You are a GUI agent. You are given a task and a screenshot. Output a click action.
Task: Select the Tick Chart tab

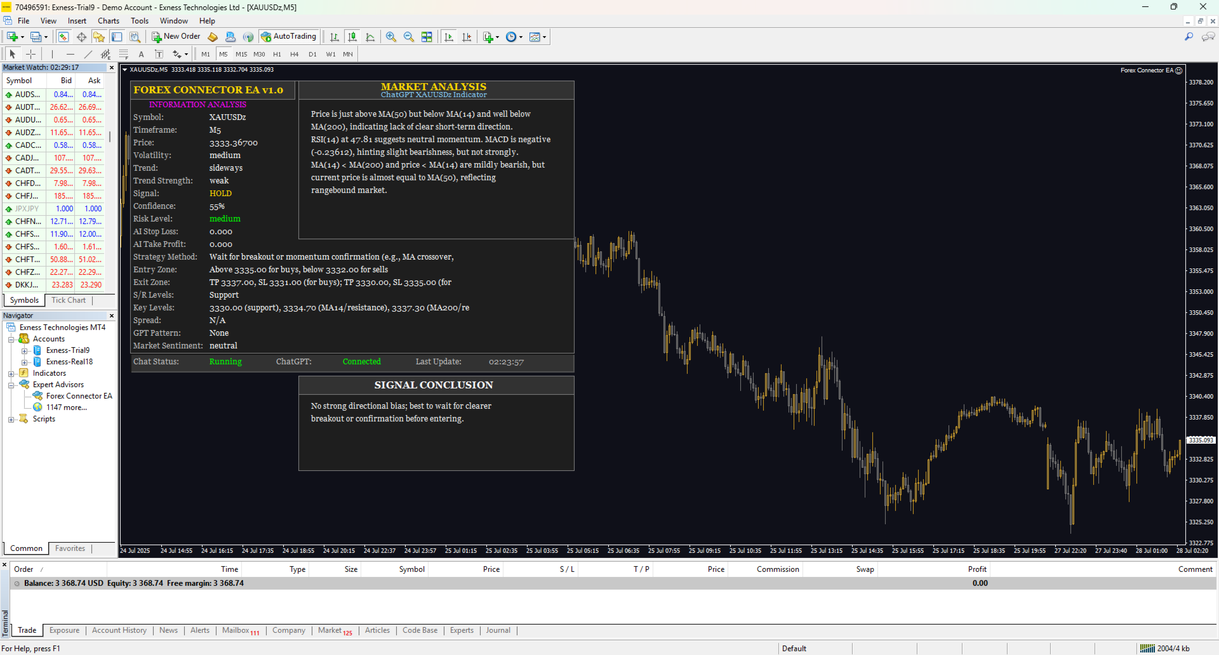pyautogui.click(x=68, y=300)
